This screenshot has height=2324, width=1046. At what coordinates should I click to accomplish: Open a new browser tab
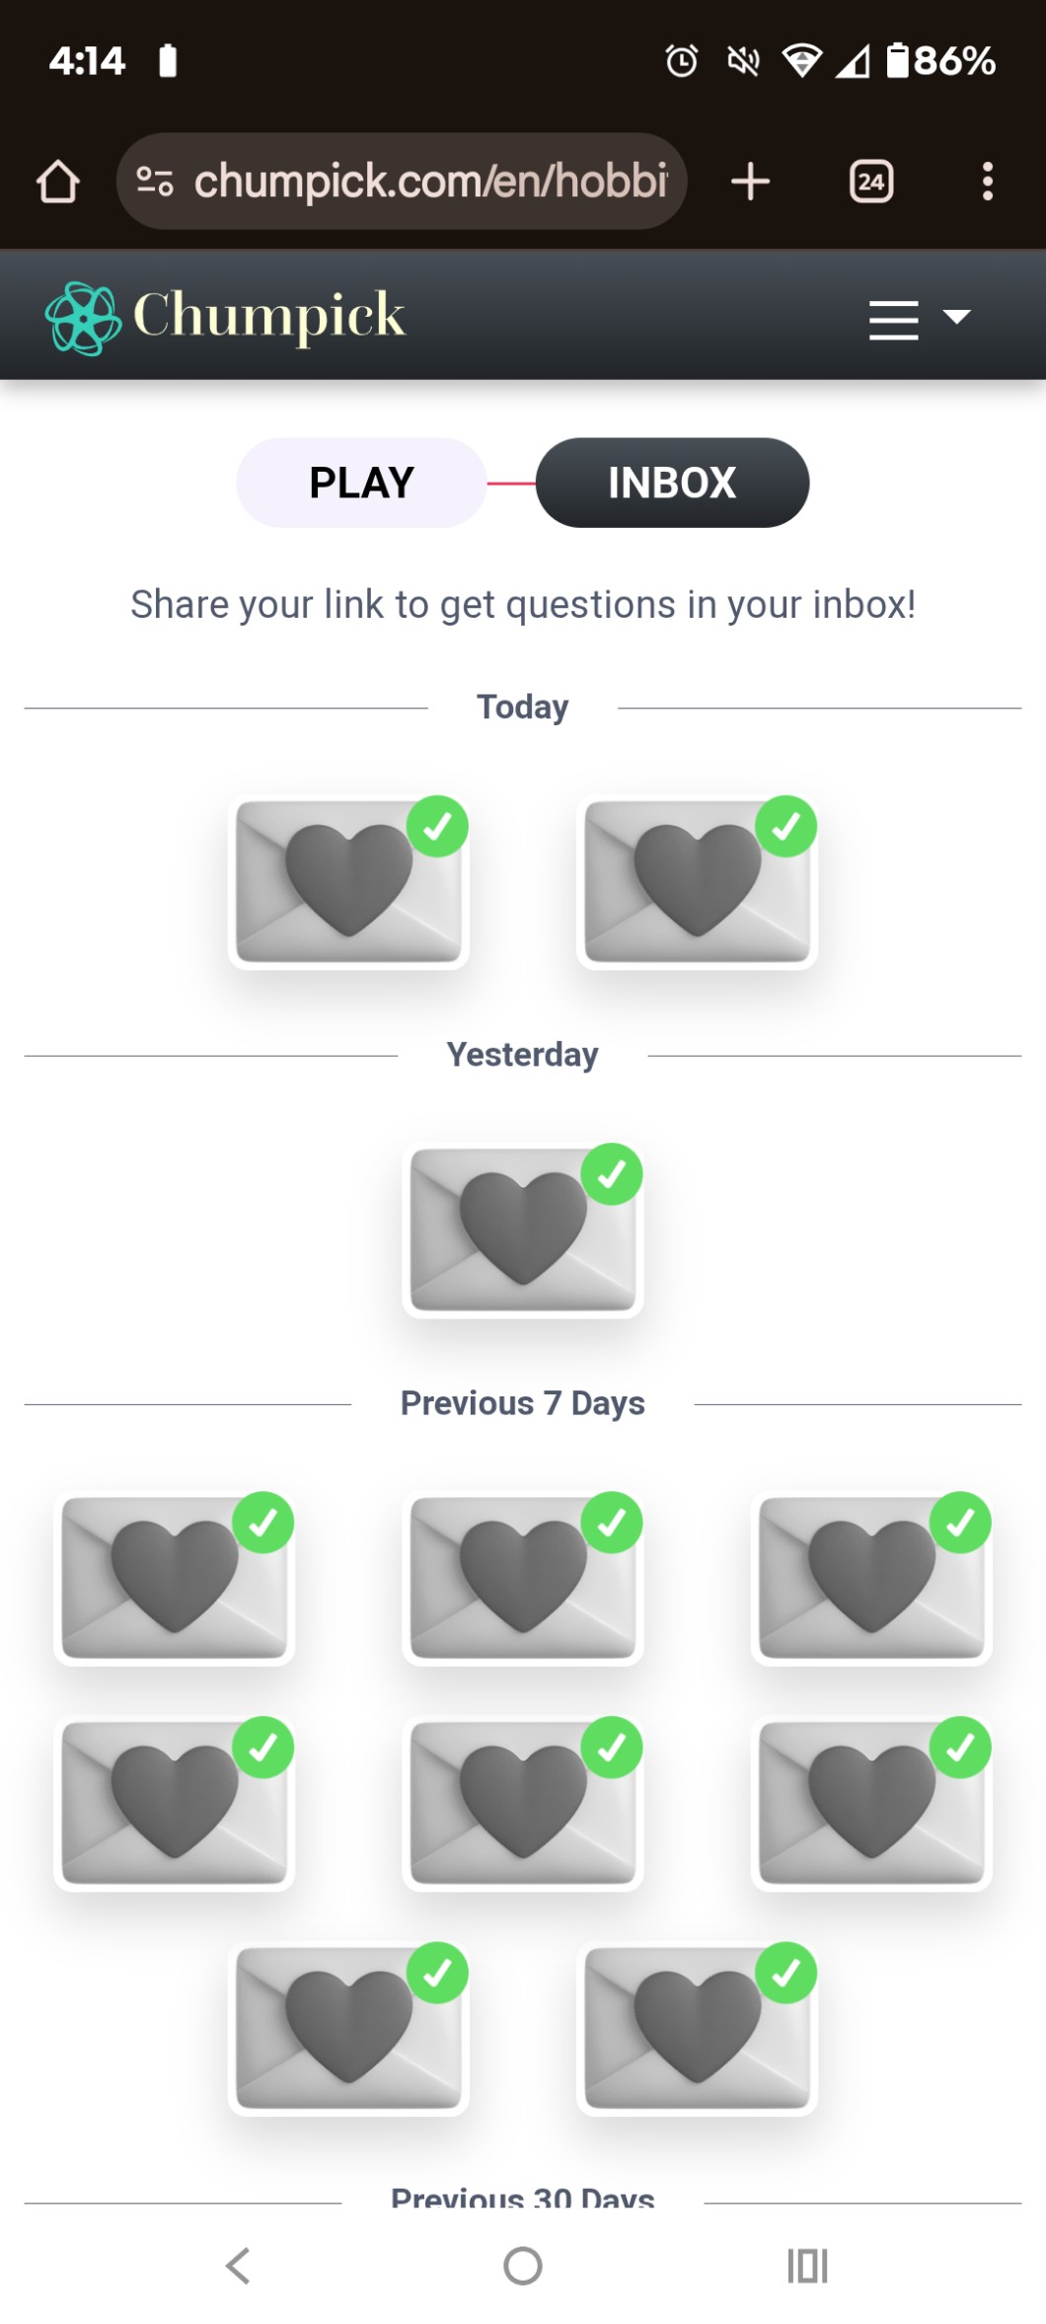point(750,182)
